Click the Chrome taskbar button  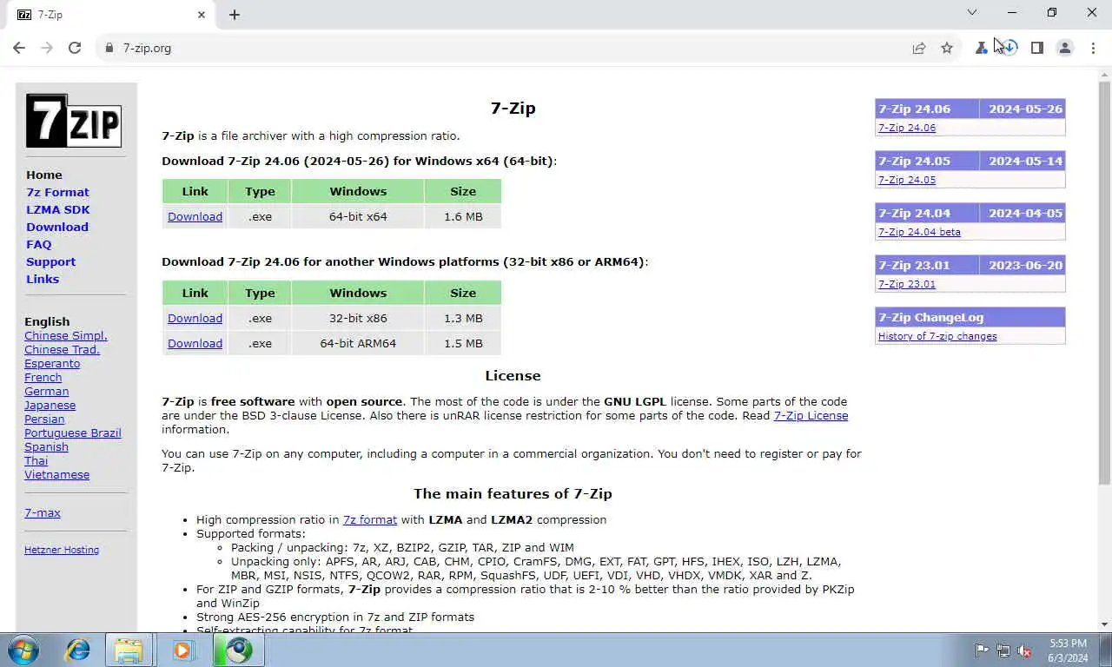(x=238, y=650)
